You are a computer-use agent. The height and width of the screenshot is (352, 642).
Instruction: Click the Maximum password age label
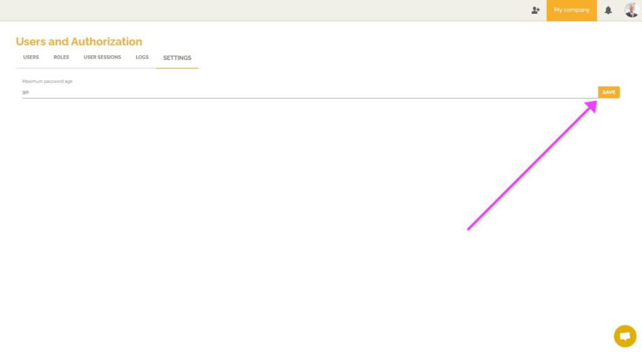pos(47,81)
